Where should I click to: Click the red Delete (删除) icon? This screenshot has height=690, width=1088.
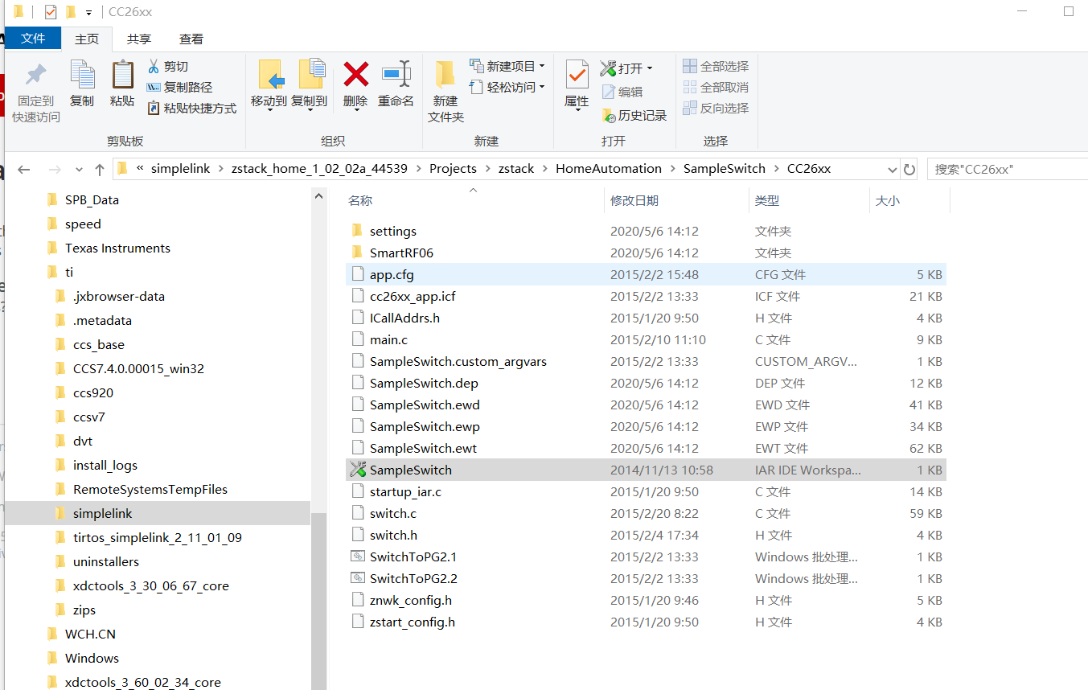[x=355, y=75]
